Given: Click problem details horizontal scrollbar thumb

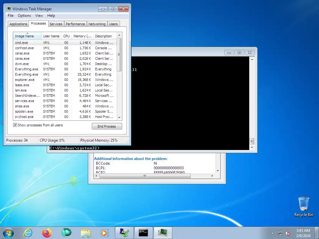Looking at the screenshot, I should click(x=145, y=176).
